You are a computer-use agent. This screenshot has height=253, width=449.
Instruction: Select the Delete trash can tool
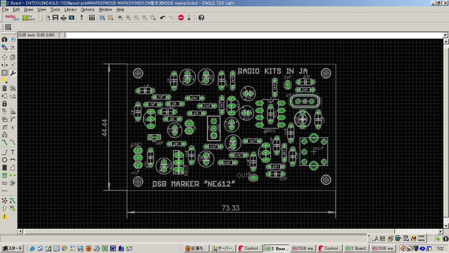point(5,89)
